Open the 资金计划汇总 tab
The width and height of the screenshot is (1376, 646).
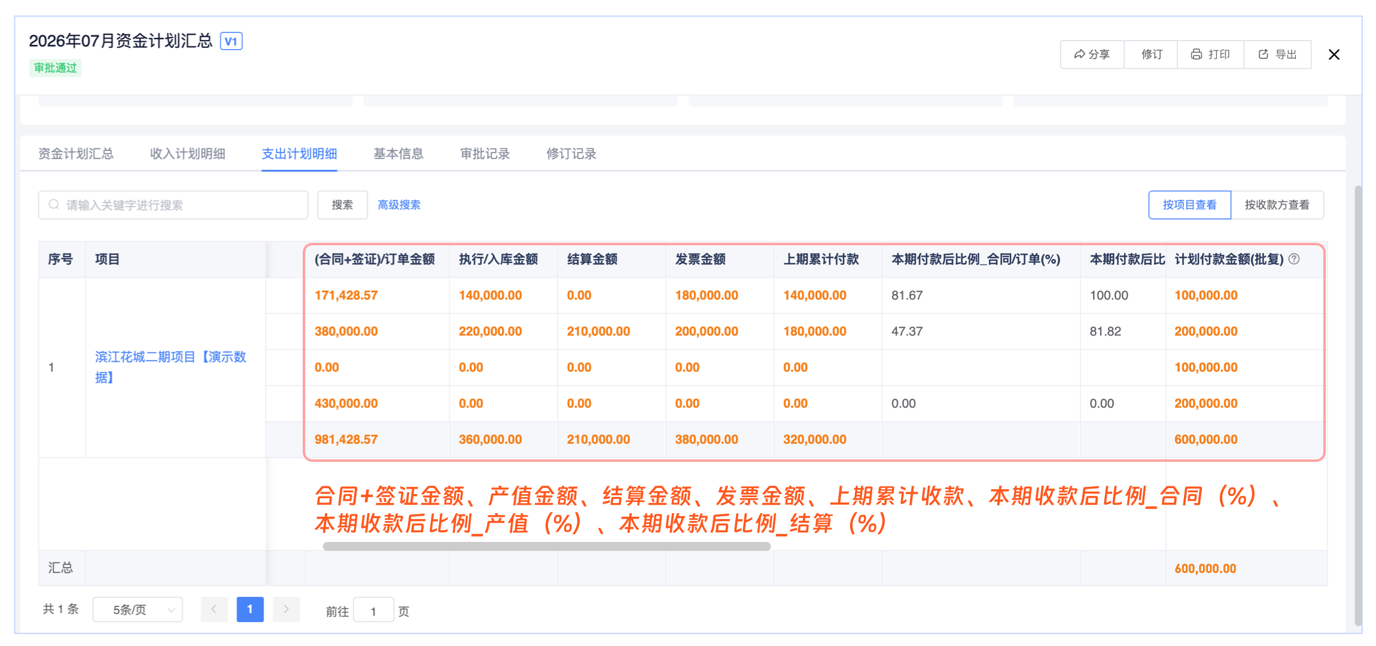pyautogui.click(x=76, y=154)
